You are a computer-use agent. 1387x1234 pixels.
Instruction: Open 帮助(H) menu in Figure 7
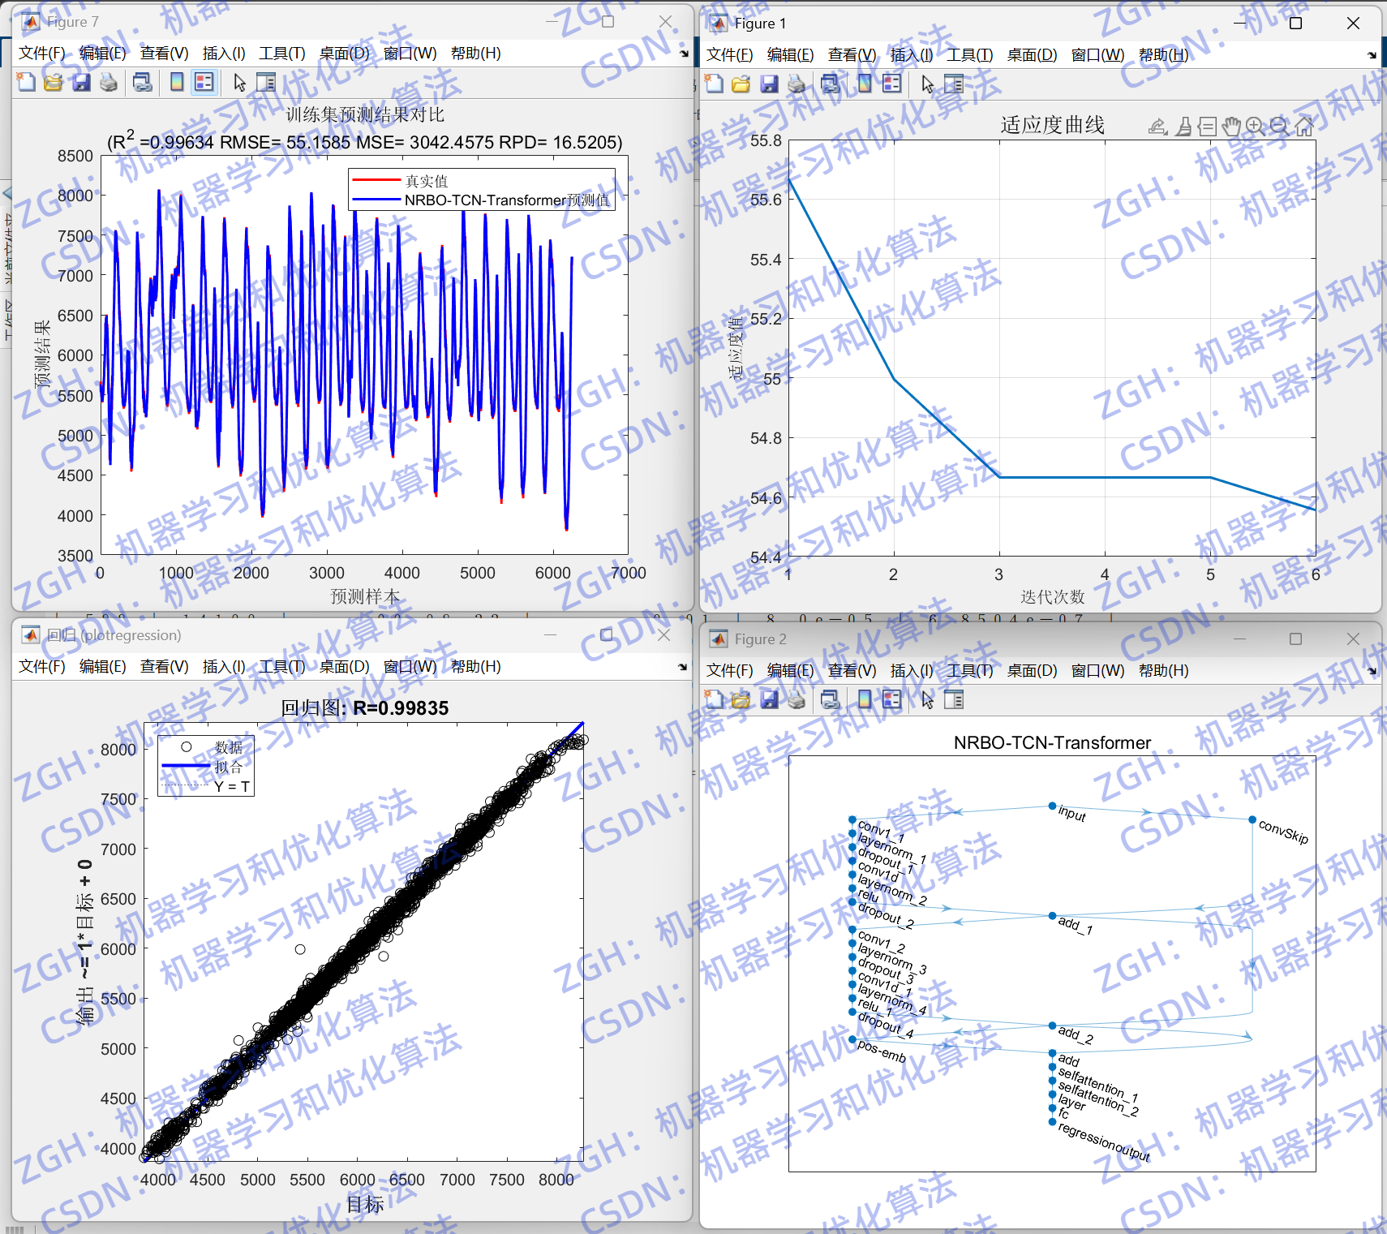475,54
